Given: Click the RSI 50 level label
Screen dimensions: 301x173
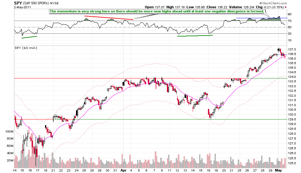Looking at the screenshot, I should coord(289,27).
